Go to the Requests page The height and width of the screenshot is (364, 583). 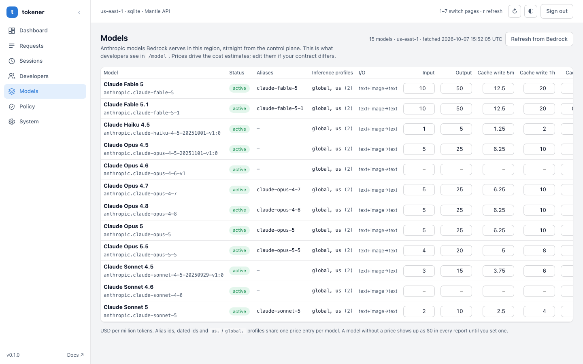(x=45, y=46)
